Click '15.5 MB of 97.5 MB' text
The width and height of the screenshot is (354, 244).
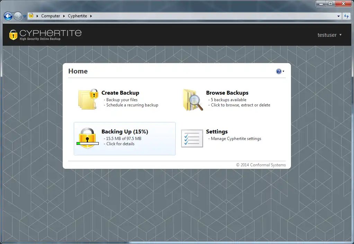124,139
